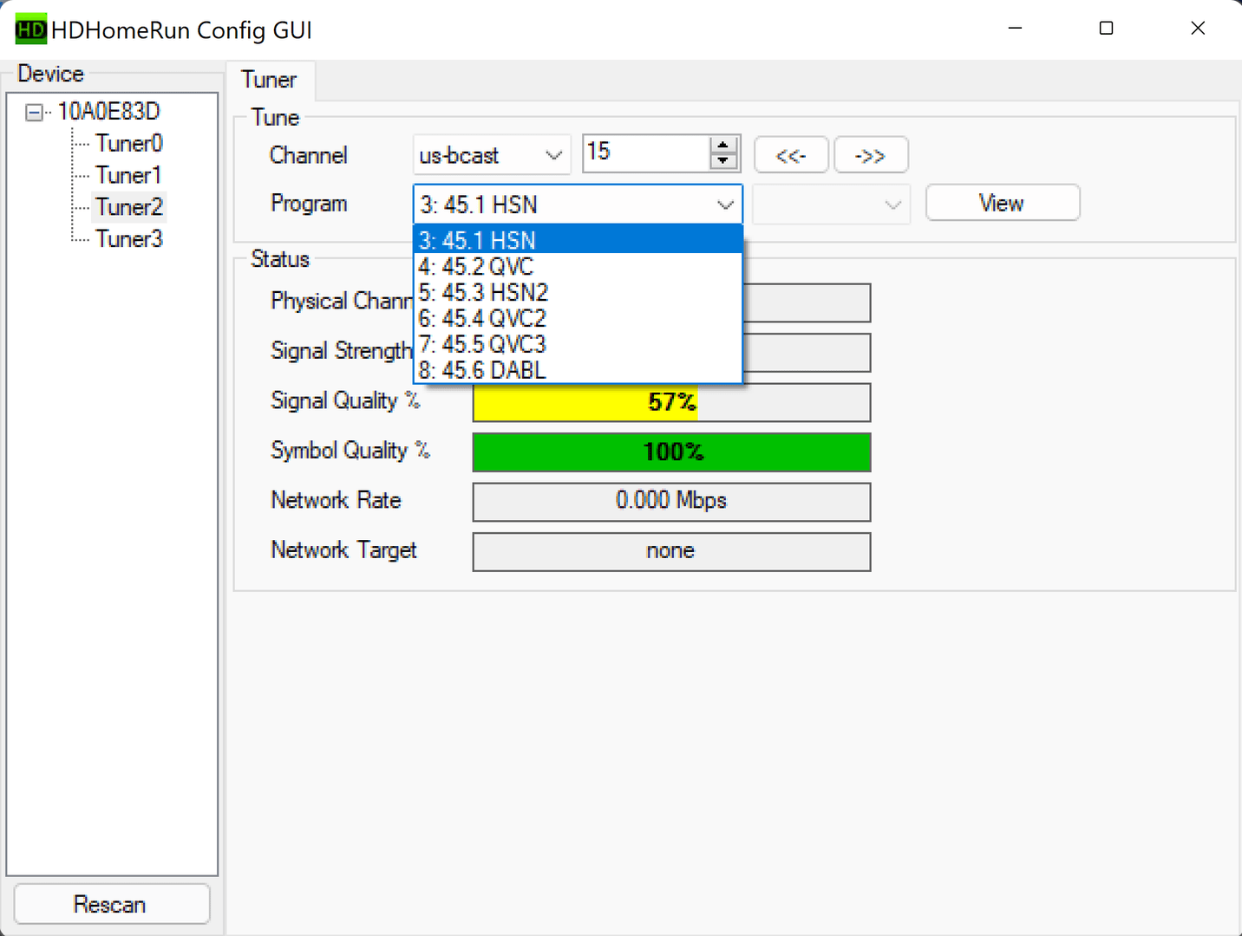Viewport: 1242px width, 936px height.
Task: Choose program 6: 45.4 QVC2 from list
Action: [x=578, y=318]
